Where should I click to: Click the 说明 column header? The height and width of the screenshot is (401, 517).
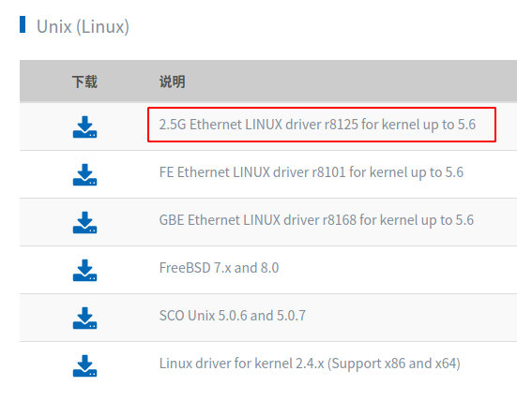click(x=172, y=82)
